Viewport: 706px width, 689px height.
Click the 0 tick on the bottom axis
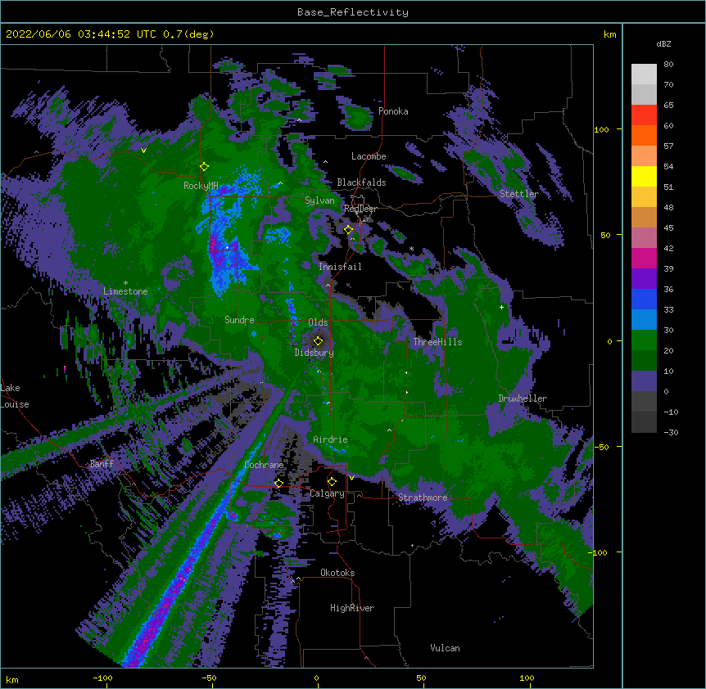point(316,678)
